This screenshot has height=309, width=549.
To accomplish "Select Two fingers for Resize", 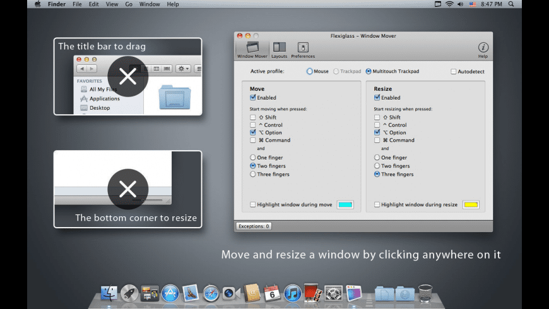I will pos(377,166).
